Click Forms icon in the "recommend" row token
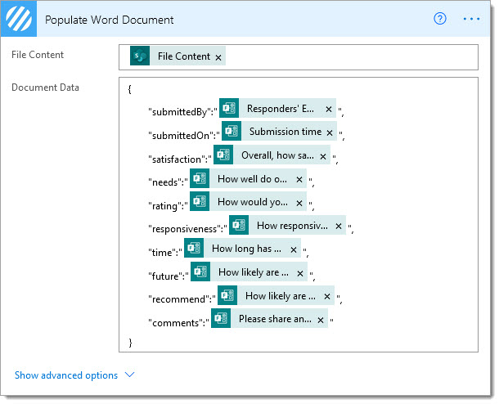This screenshot has height=404, width=499. tap(227, 295)
